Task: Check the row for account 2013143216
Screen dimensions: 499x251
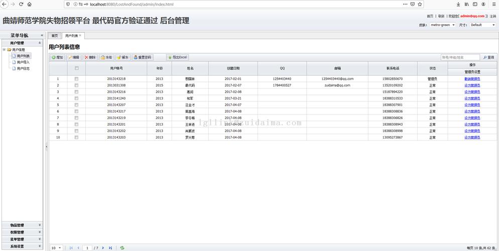Action: [76, 92]
